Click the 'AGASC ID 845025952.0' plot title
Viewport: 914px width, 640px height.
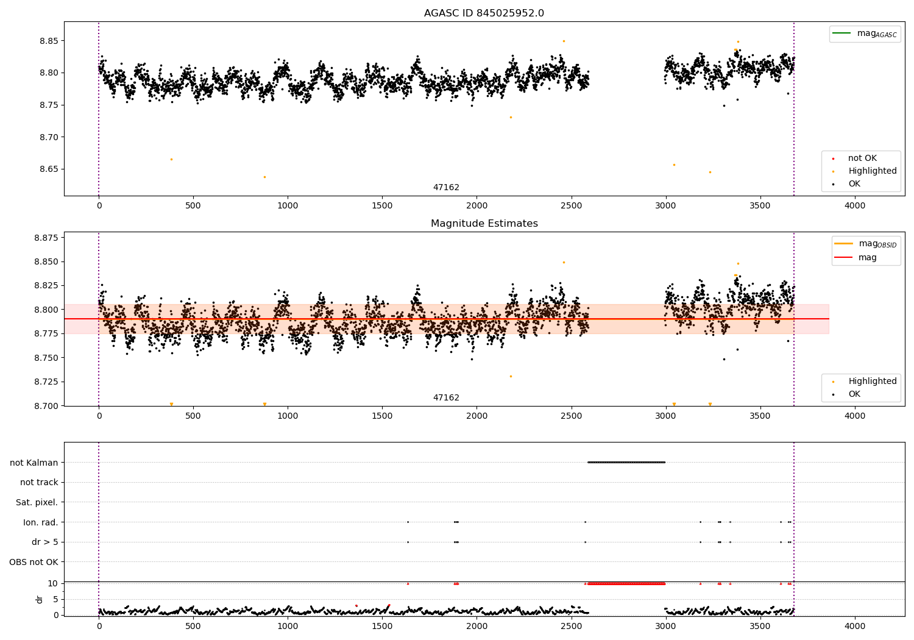(484, 13)
